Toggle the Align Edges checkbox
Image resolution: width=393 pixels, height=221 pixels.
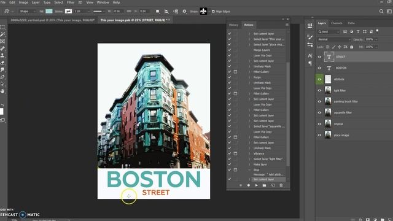tap(213, 11)
